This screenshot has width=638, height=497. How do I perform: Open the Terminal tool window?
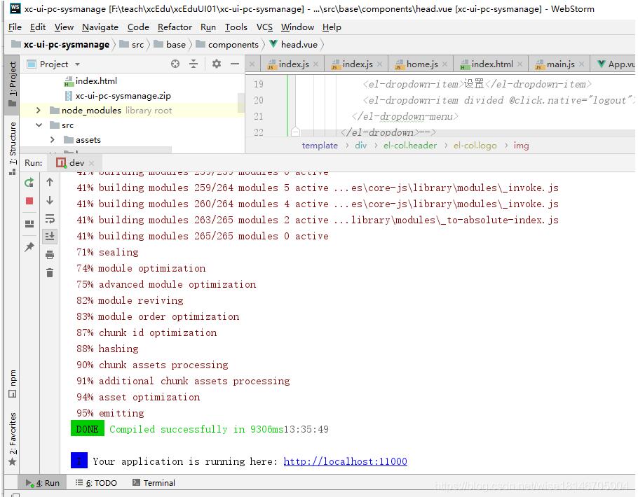point(154,482)
